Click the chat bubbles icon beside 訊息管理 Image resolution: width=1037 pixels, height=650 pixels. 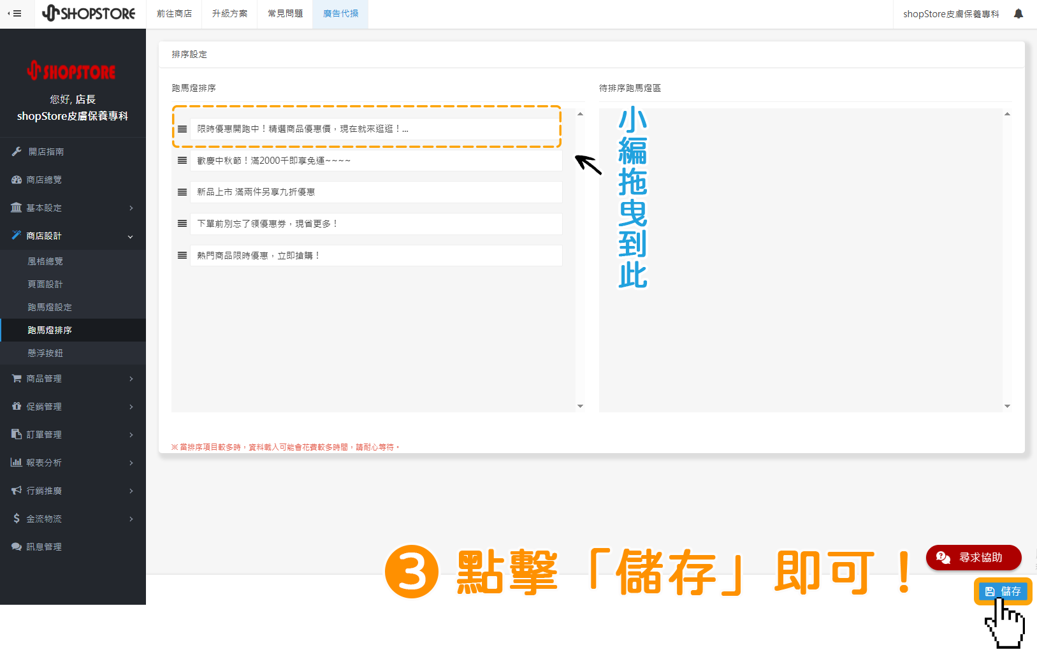[17, 547]
